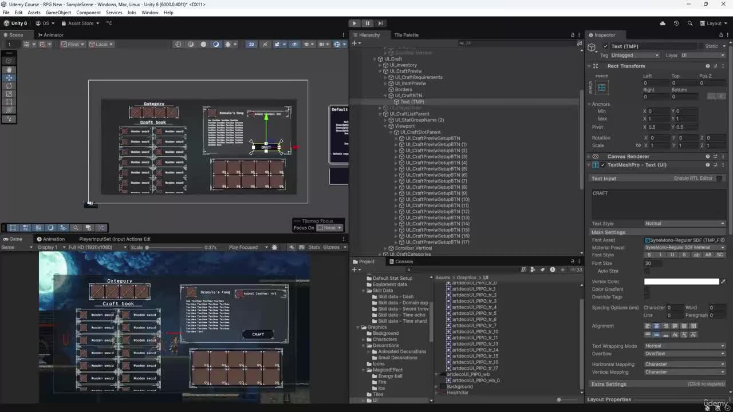Toggle scene visibility eye icon in Scene toolbar

click(x=294, y=44)
